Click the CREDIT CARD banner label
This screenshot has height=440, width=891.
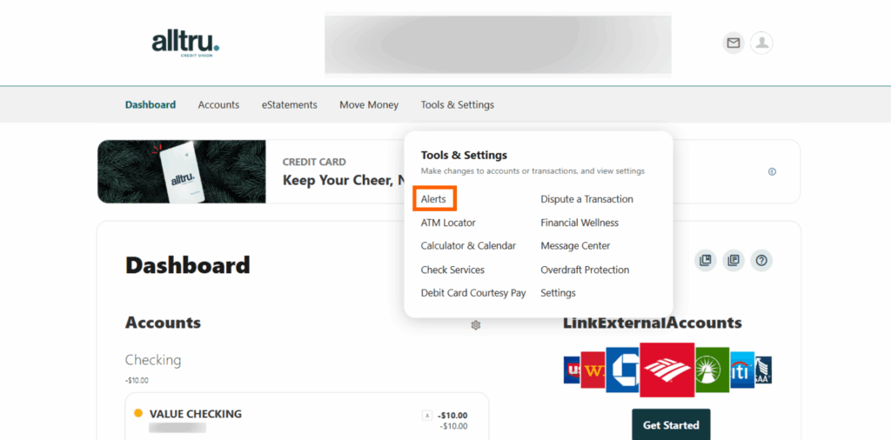click(x=313, y=162)
